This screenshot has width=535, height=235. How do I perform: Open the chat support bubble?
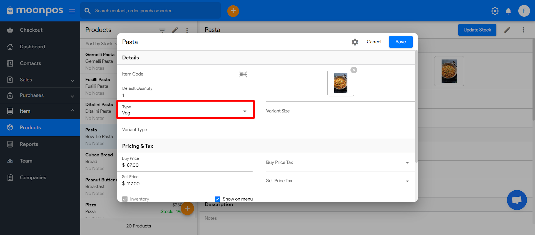pyautogui.click(x=517, y=200)
